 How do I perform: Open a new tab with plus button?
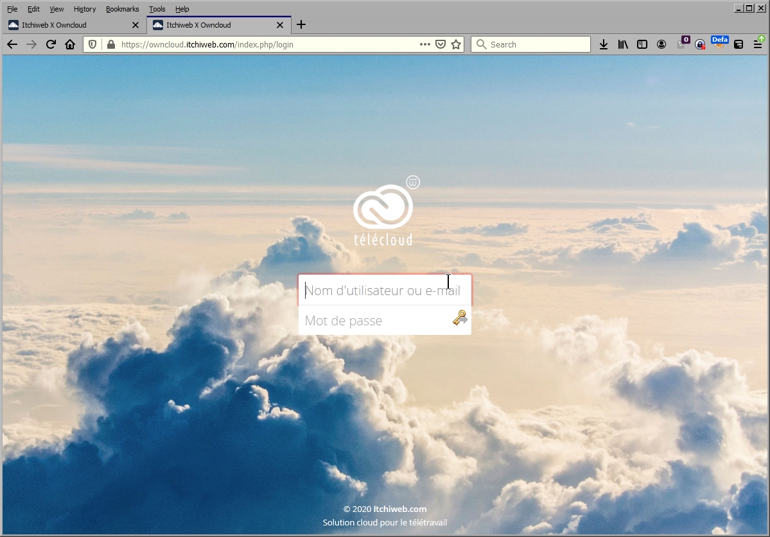click(301, 24)
